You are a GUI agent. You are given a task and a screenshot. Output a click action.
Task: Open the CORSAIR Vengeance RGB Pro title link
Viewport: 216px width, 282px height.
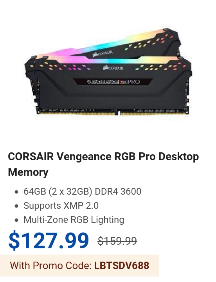(103, 164)
